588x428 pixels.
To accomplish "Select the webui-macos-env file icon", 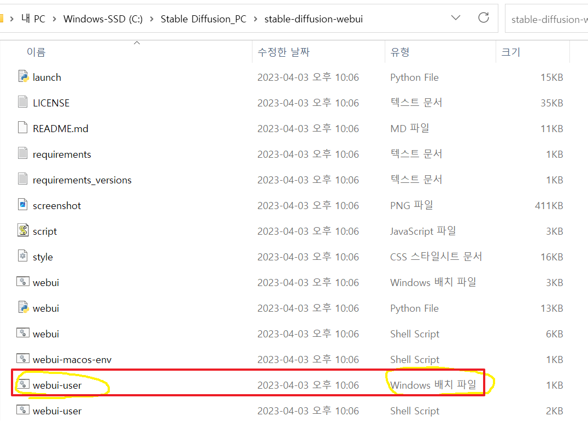I will (x=23, y=359).
